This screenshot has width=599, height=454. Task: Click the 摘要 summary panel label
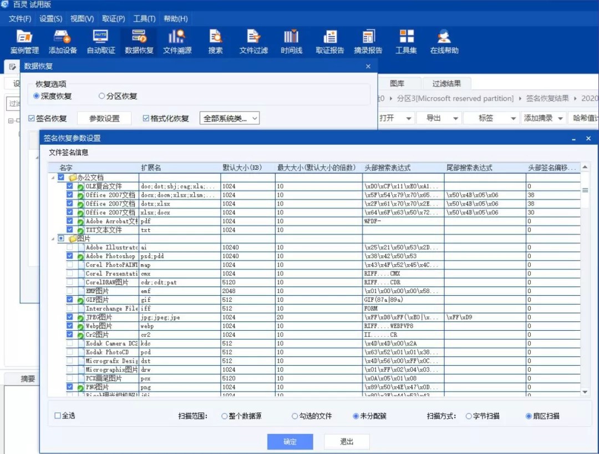tap(28, 379)
